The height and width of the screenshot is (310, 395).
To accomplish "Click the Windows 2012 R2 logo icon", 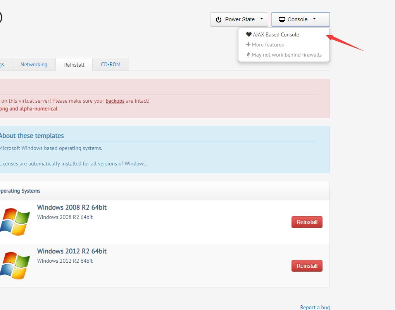I will [x=15, y=265].
